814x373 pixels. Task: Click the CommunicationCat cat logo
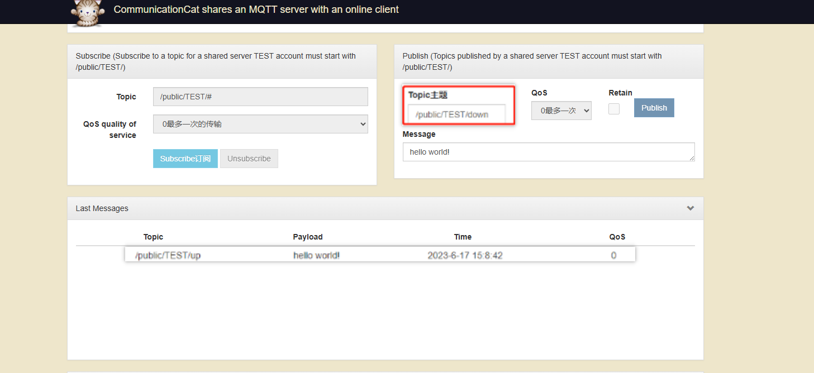[88, 12]
